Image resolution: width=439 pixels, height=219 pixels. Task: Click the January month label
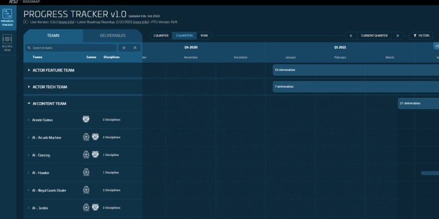click(290, 57)
